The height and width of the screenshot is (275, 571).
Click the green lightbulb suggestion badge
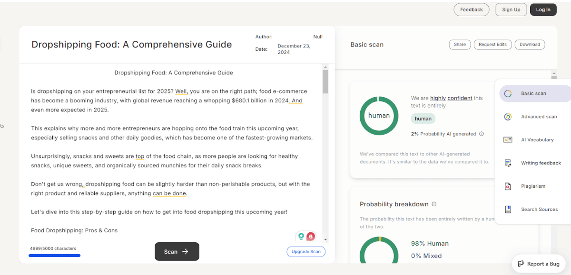[x=301, y=236]
